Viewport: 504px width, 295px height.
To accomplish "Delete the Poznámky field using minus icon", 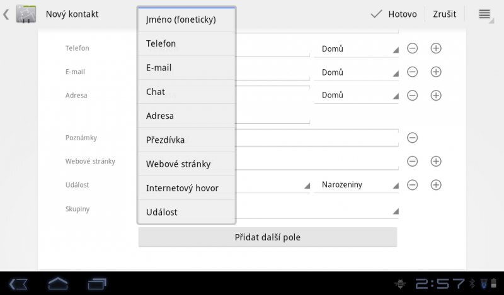I will [413, 138].
